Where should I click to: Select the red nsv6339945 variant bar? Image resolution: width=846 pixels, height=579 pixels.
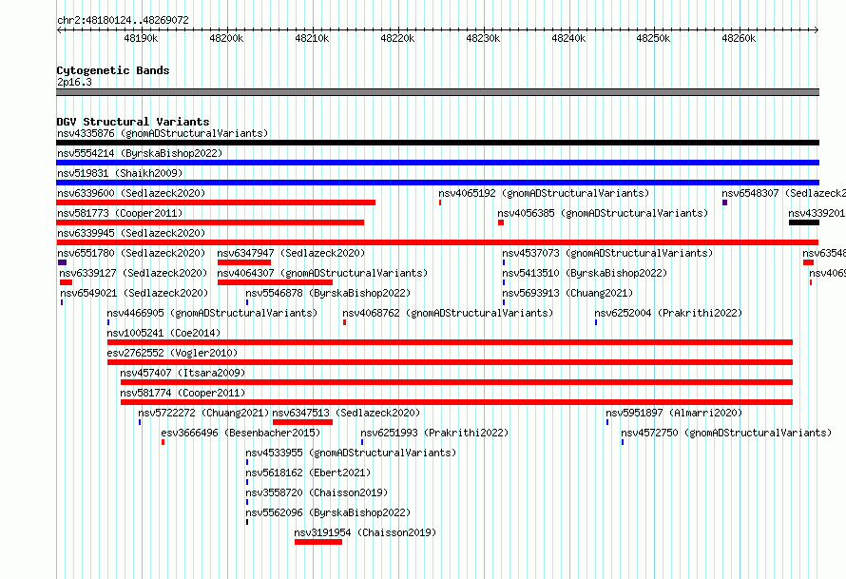437,242
